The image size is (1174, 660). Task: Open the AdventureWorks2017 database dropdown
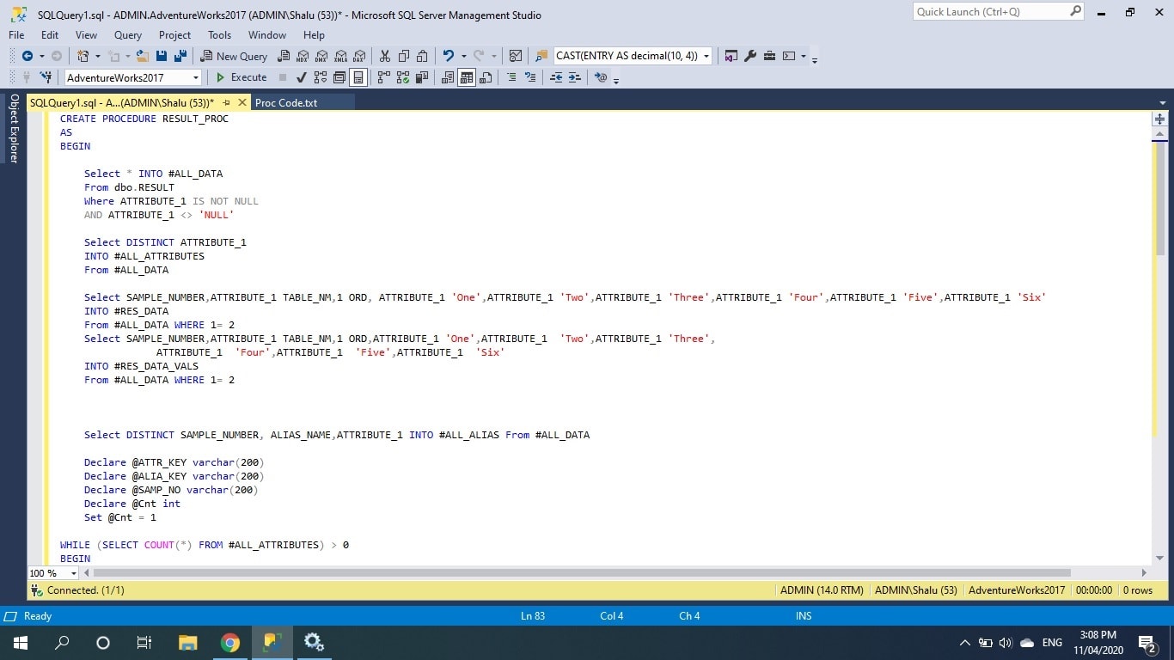tap(196, 77)
